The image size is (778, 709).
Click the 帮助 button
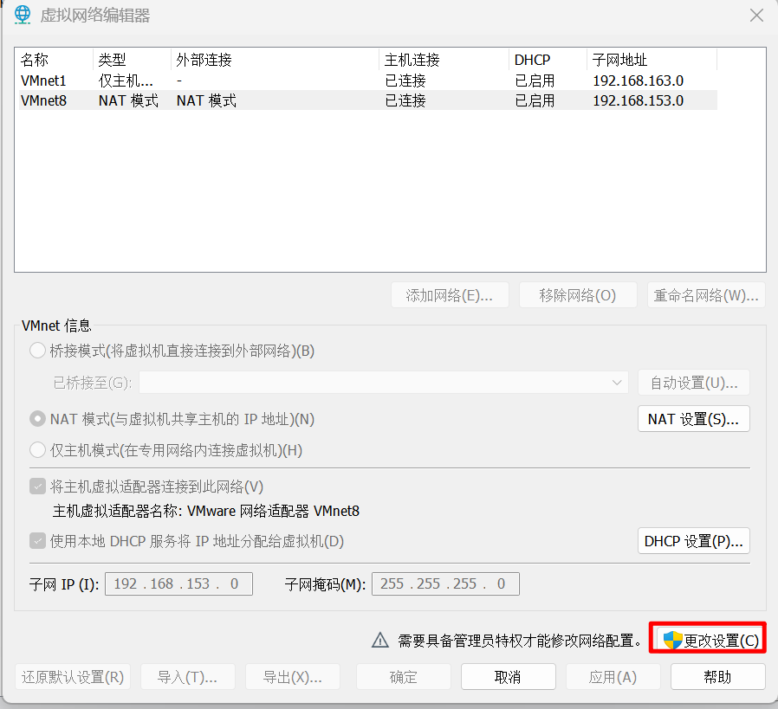pyautogui.click(x=718, y=677)
